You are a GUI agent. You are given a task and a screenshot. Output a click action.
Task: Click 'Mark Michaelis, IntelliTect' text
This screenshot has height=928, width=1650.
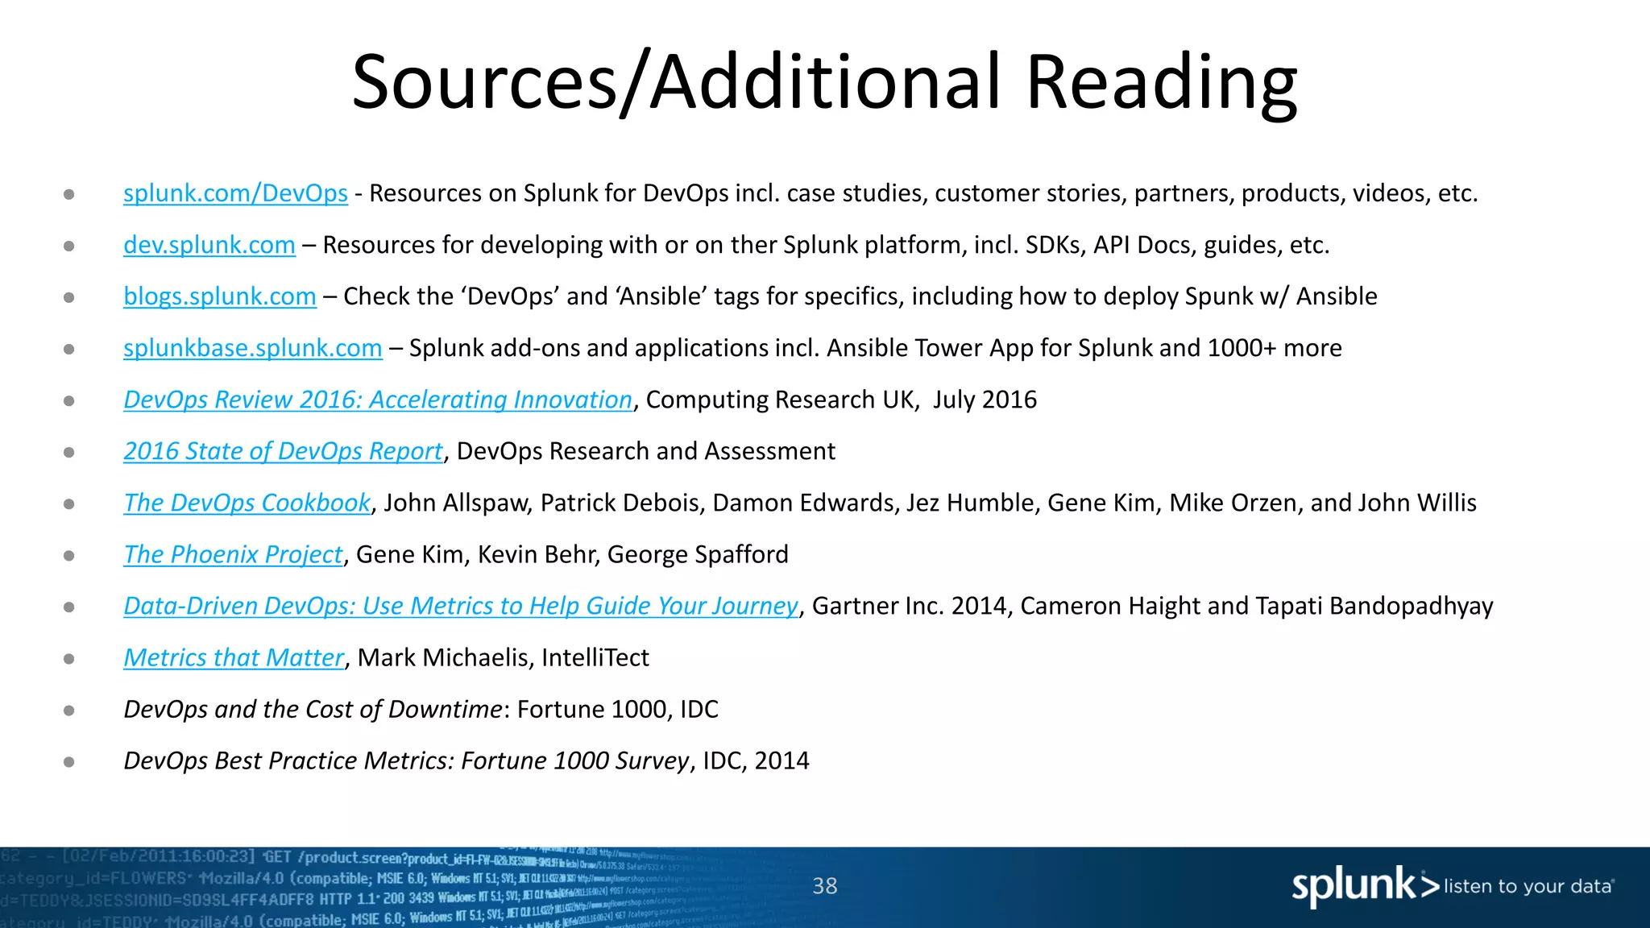[x=503, y=657]
